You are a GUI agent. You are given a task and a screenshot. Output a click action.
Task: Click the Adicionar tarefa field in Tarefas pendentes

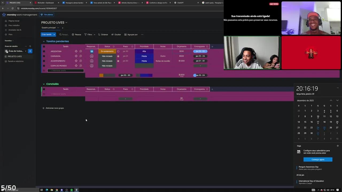(65, 71)
